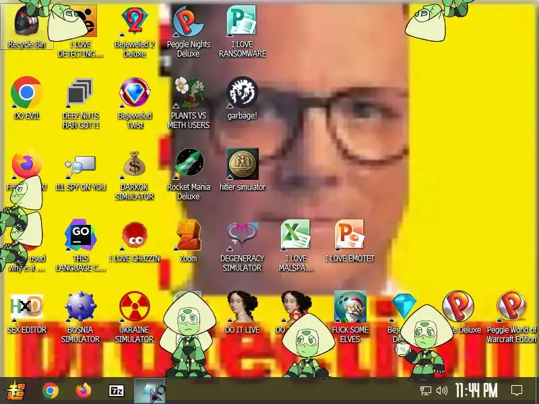Image resolution: width=539 pixels, height=404 pixels.
Task: Open the Santa elf bowling shortcut
Action: point(350,316)
